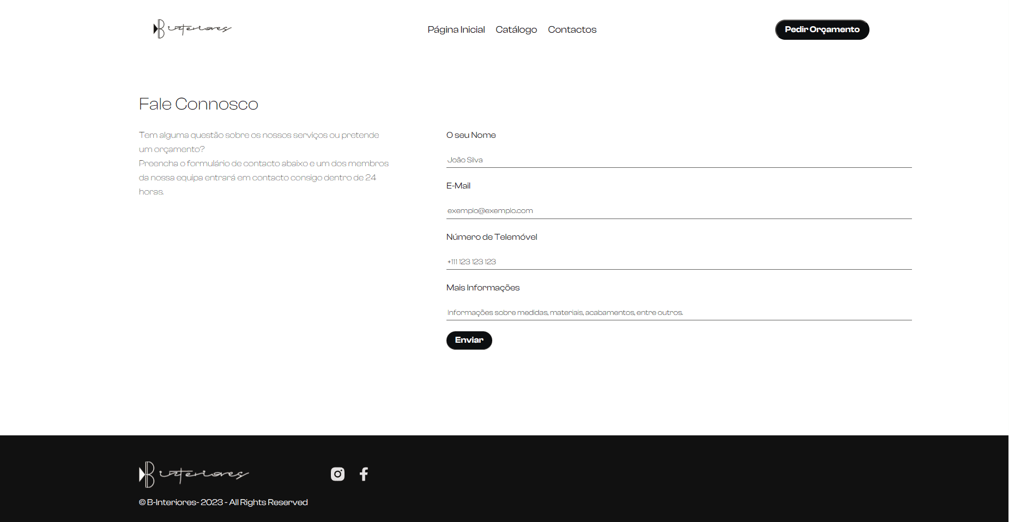The width and height of the screenshot is (1009, 522).
Task: Click the Mais Informações text input
Action: coord(679,312)
